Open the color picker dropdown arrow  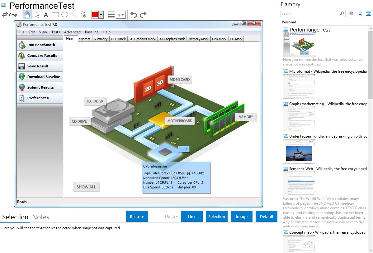click(x=101, y=15)
